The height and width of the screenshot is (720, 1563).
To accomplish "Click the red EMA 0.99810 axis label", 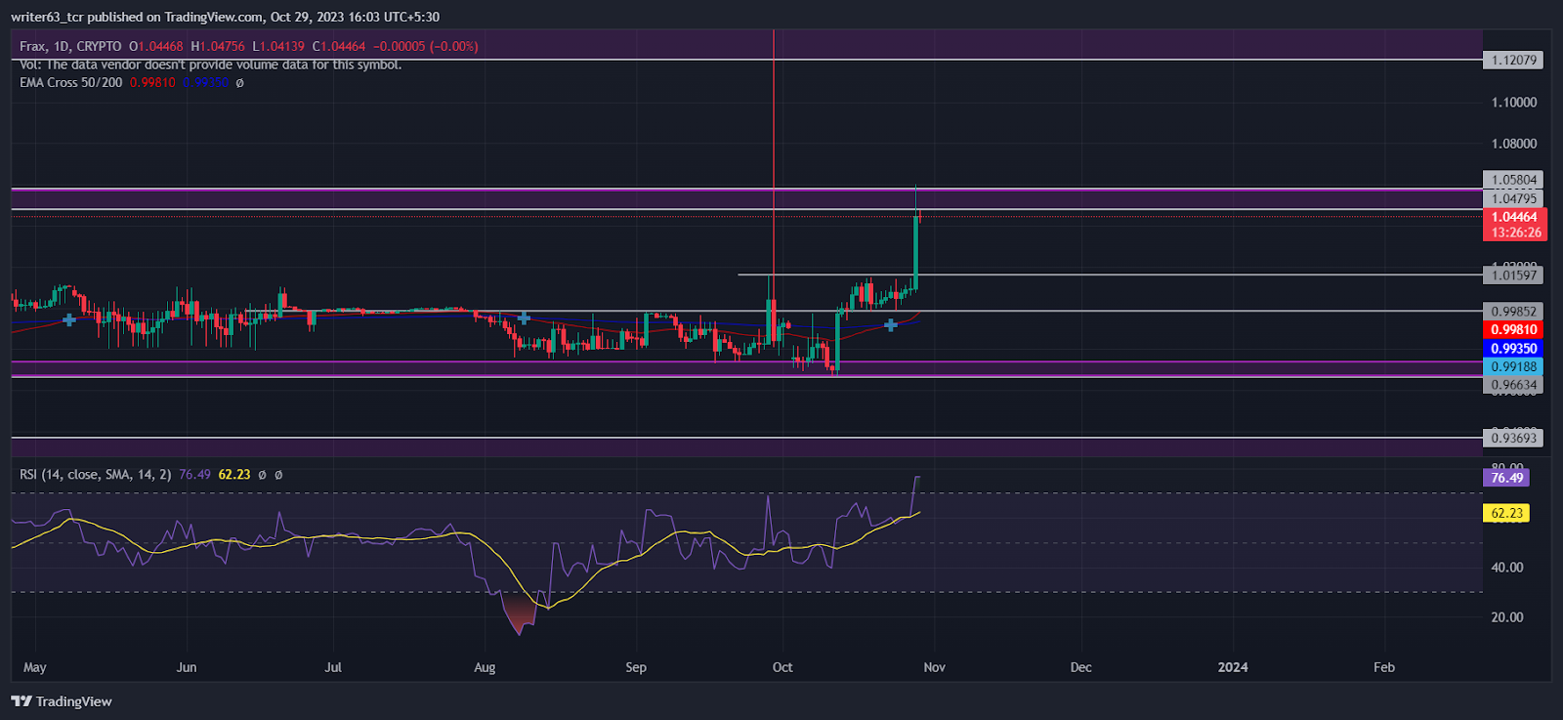I will click(1513, 330).
